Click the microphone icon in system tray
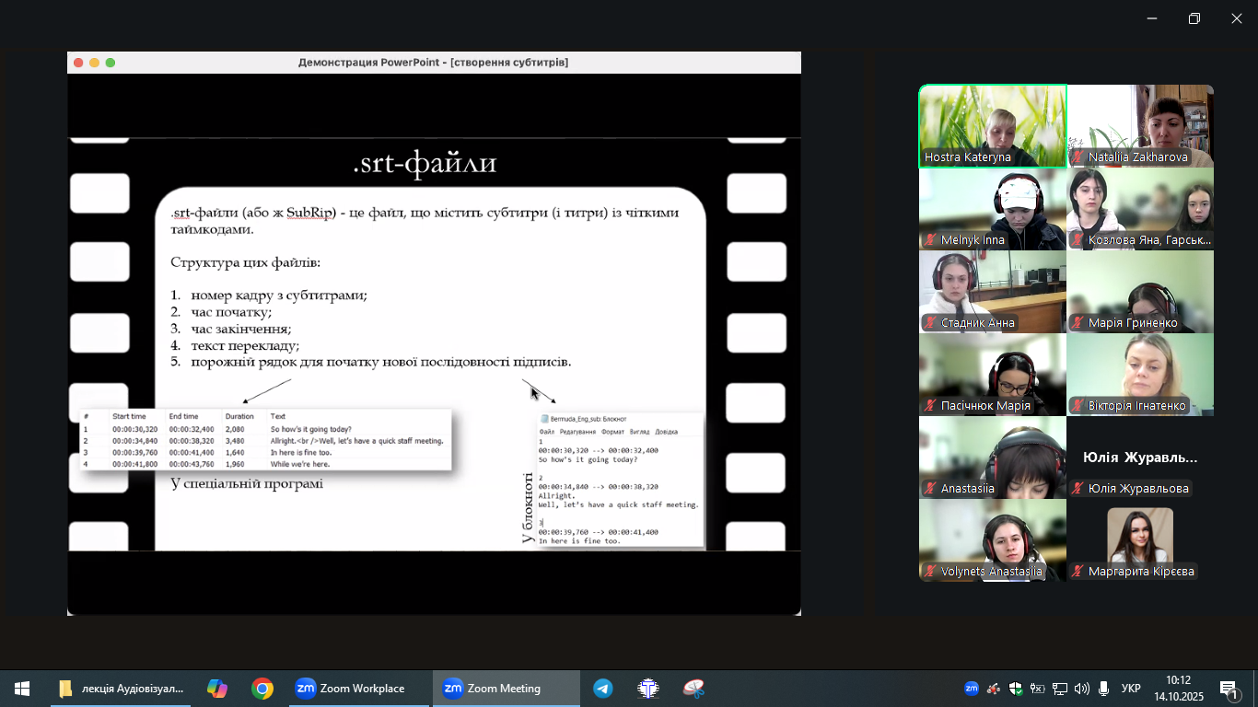Viewport: 1258px width, 707px height. pos(1103,689)
